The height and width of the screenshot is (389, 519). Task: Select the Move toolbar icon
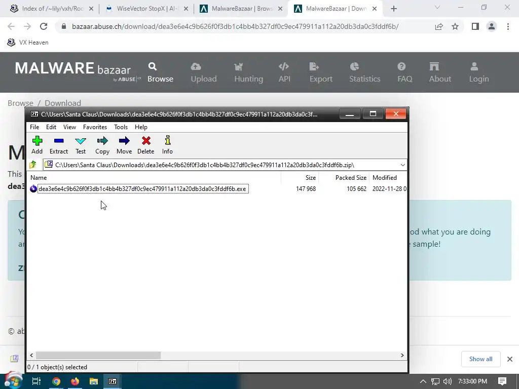tap(124, 145)
